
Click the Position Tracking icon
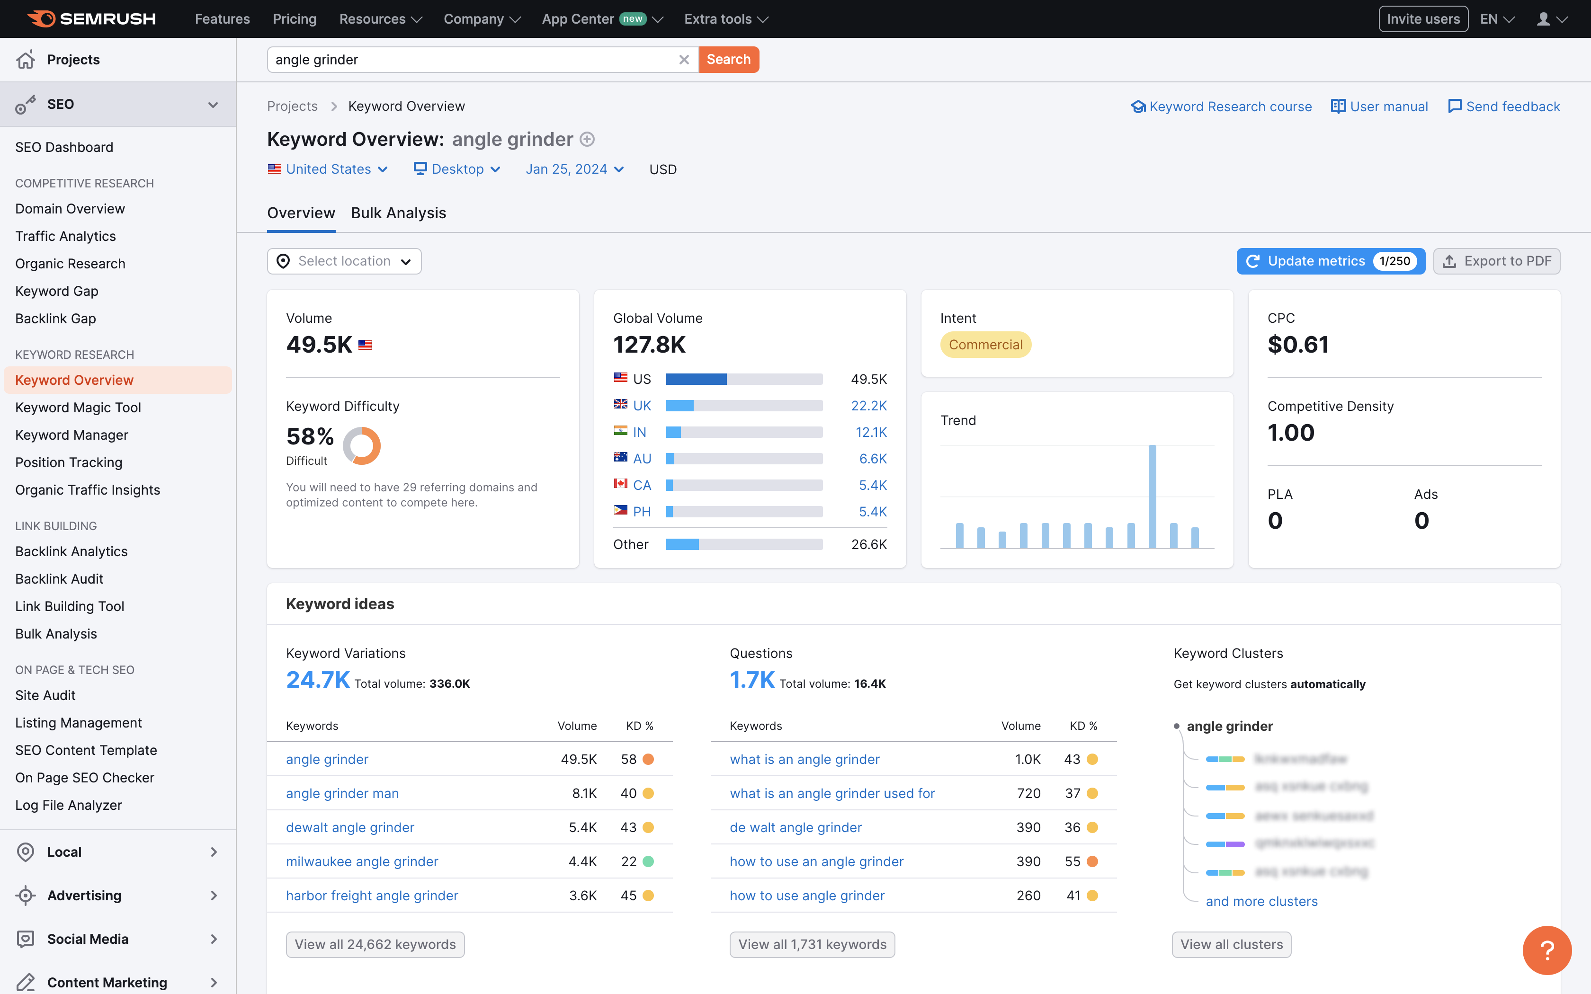69,461
